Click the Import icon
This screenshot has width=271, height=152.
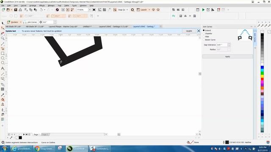tap(63, 10)
